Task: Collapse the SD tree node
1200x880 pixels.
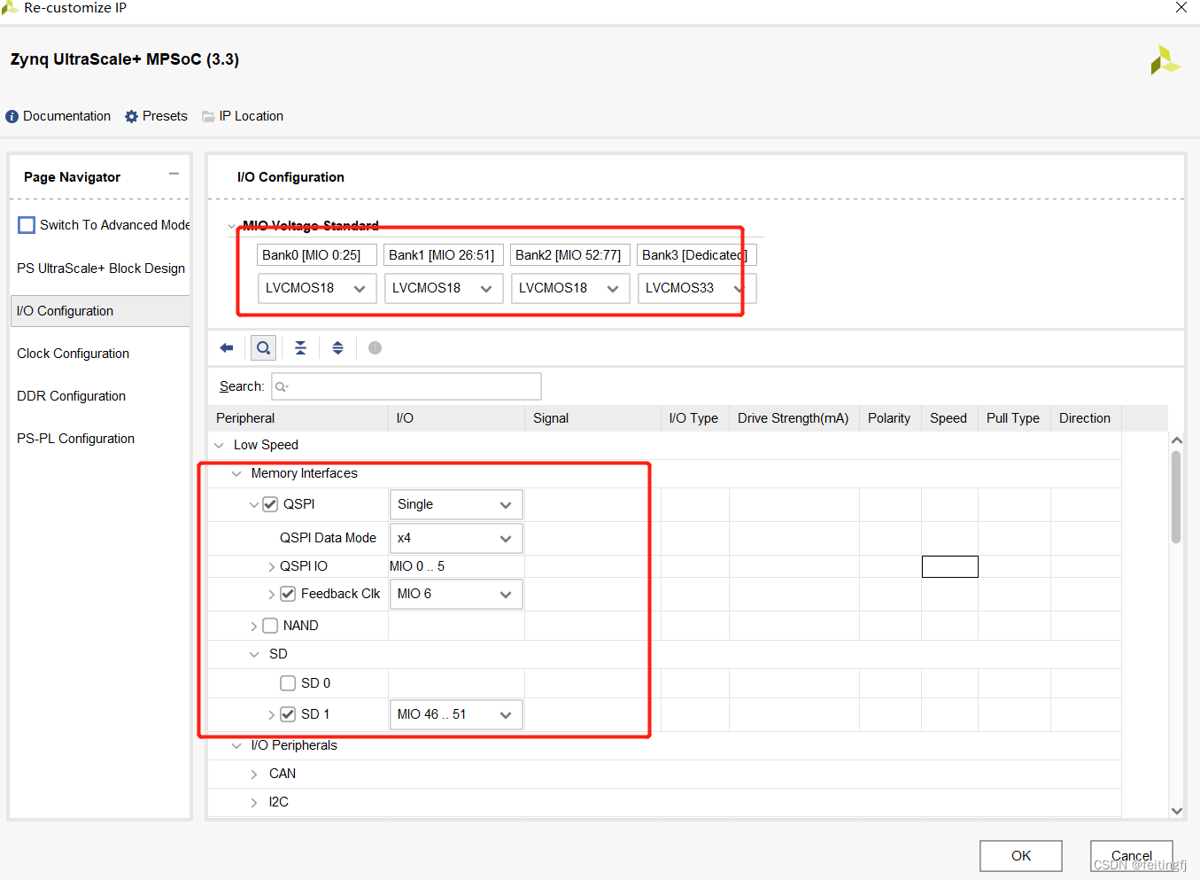Action: tap(254, 654)
